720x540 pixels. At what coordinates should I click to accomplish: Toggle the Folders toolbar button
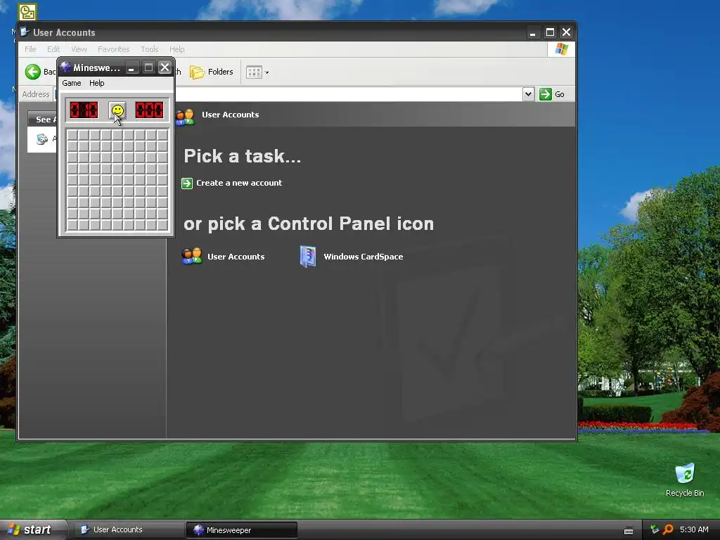[212, 72]
